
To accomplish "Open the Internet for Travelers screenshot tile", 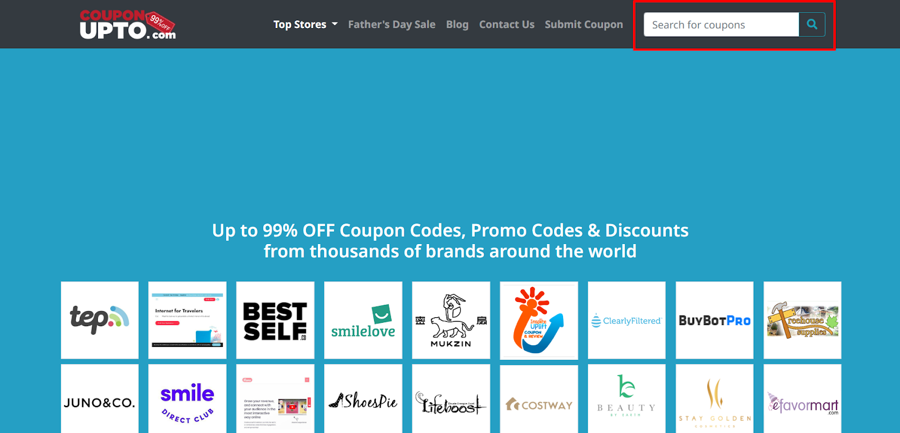I will [x=187, y=320].
